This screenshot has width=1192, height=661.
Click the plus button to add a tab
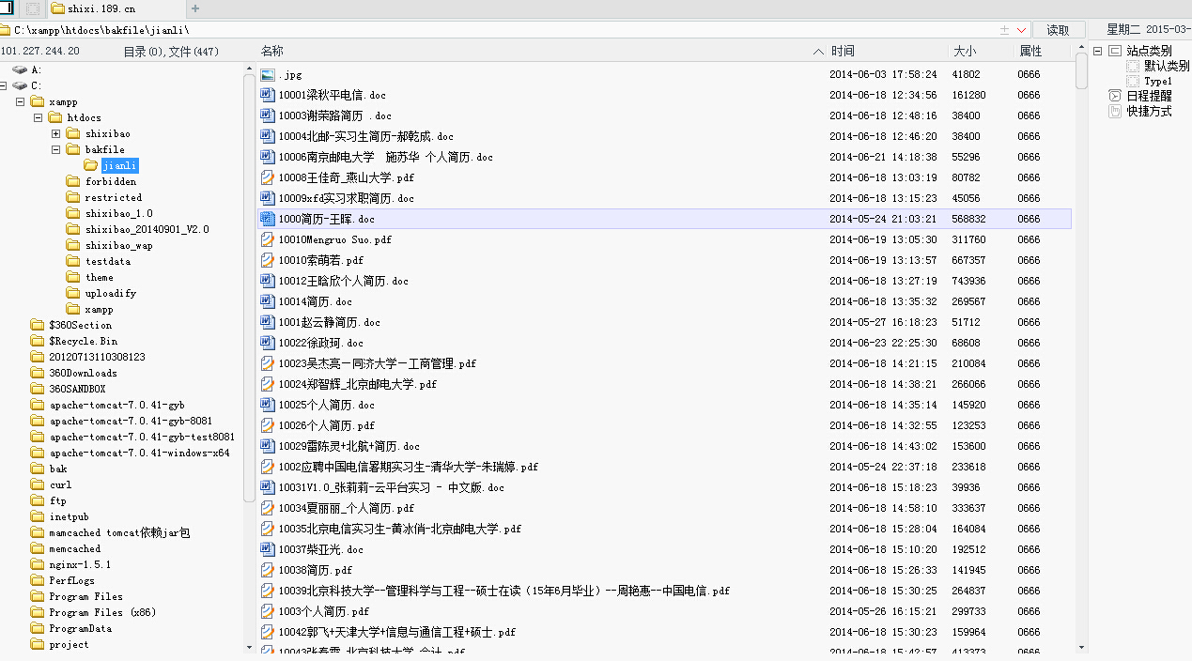(195, 8)
